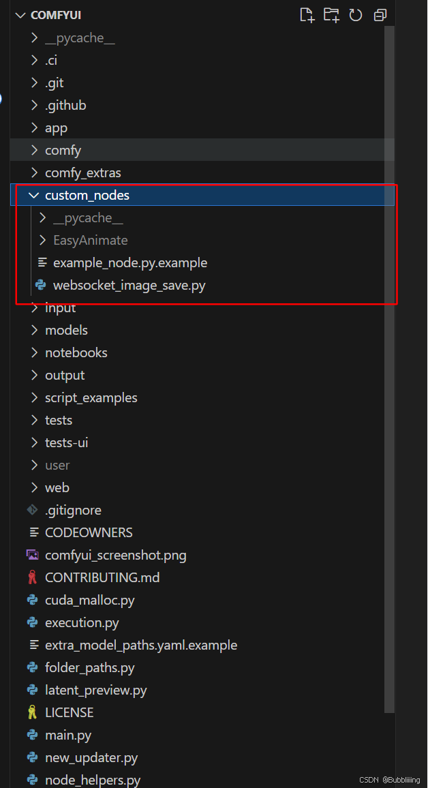The width and height of the screenshot is (428, 788).
Task: Click the Python icon beside new_updater.py
Action: [x=32, y=757]
